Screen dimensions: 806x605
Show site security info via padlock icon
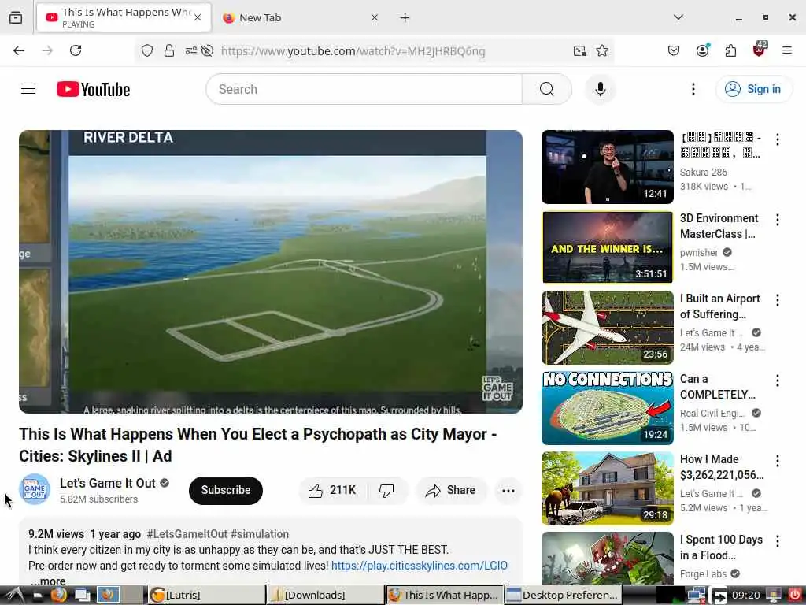tap(169, 50)
